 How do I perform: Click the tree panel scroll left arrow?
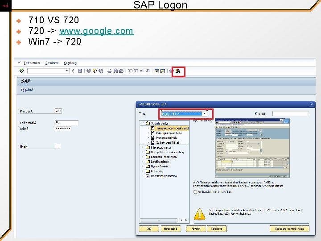[x=181, y=220]
